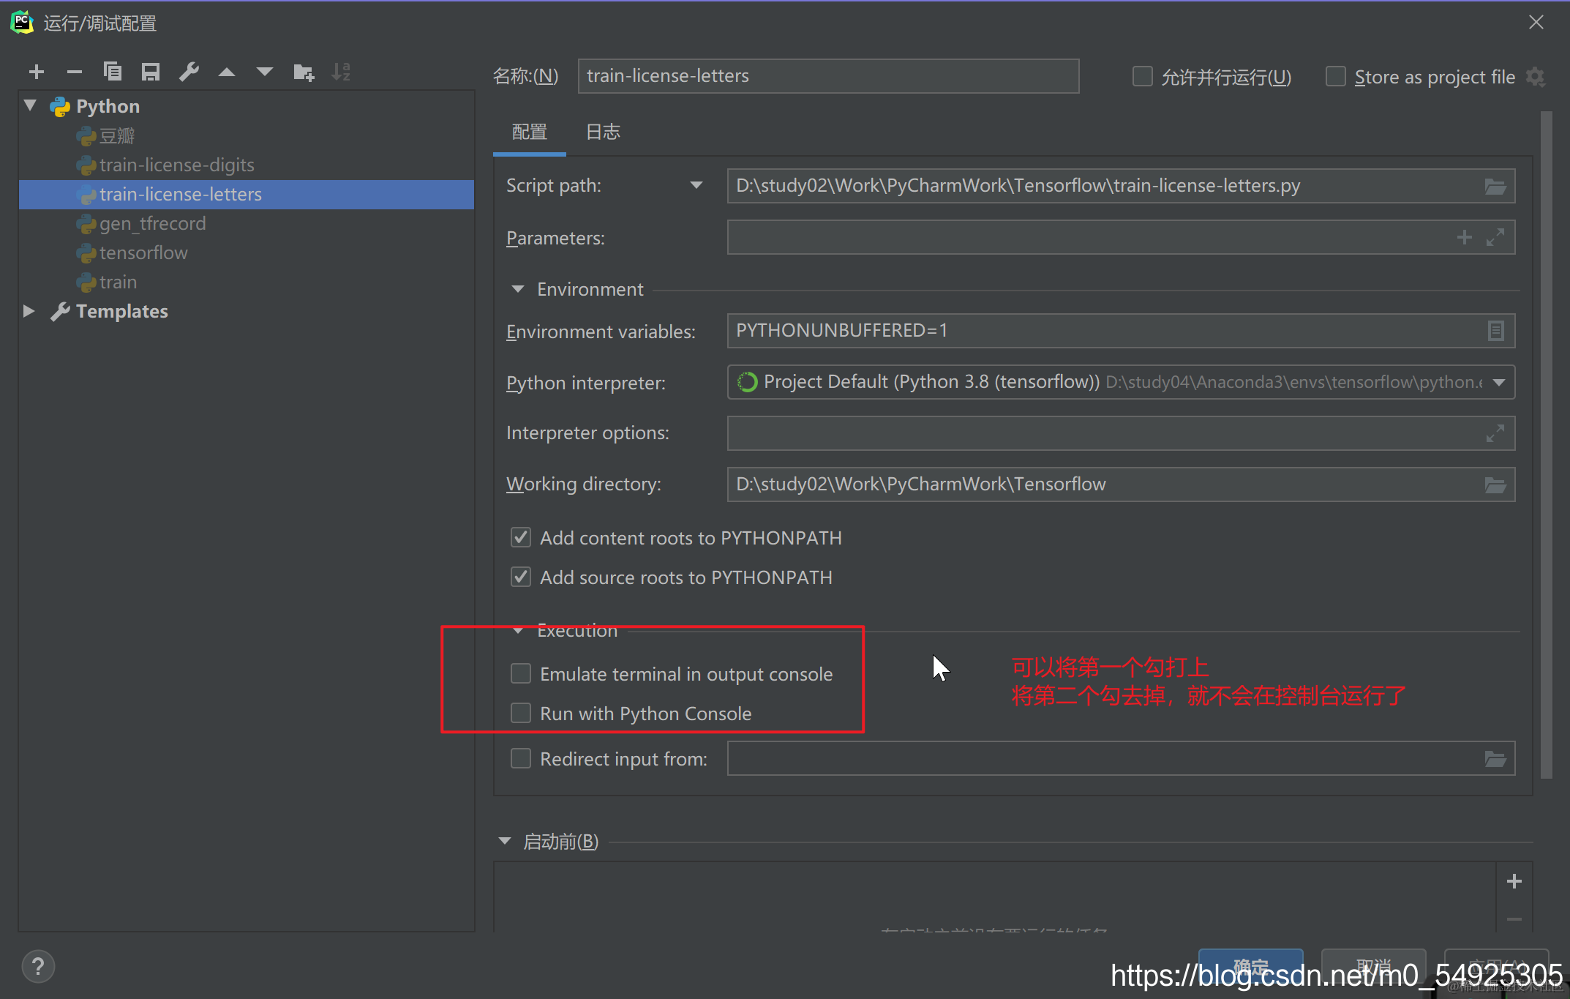Switch to the 日志 tab
Image resolution: width=1570 pixels, height=999 pixels.
point(603,132)
